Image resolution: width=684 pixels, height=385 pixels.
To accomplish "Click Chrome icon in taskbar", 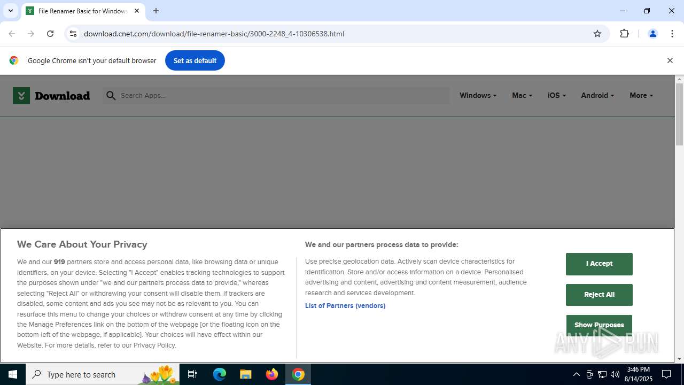I will (298, 374).
